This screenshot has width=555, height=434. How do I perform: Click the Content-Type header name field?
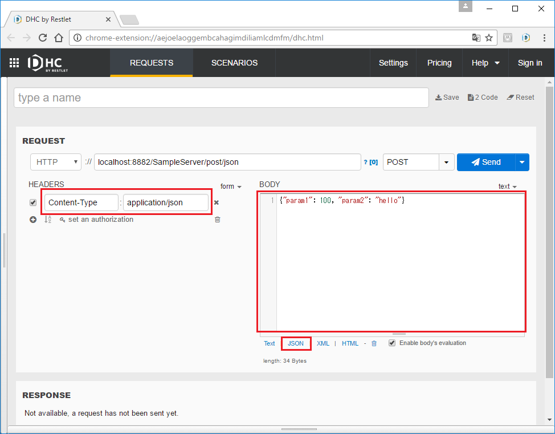[81, 202]
